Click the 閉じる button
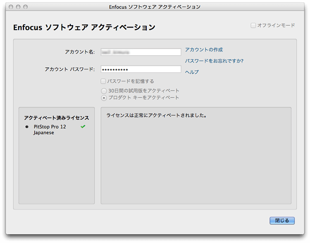This screenshot has height=243, width=310. tap(282, 221)
